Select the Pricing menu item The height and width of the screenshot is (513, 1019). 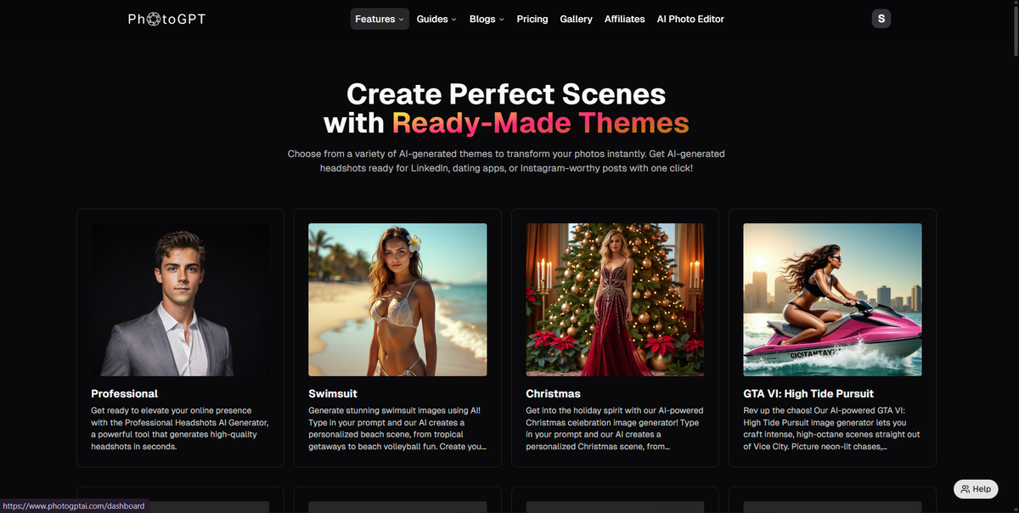click(532, 18)
